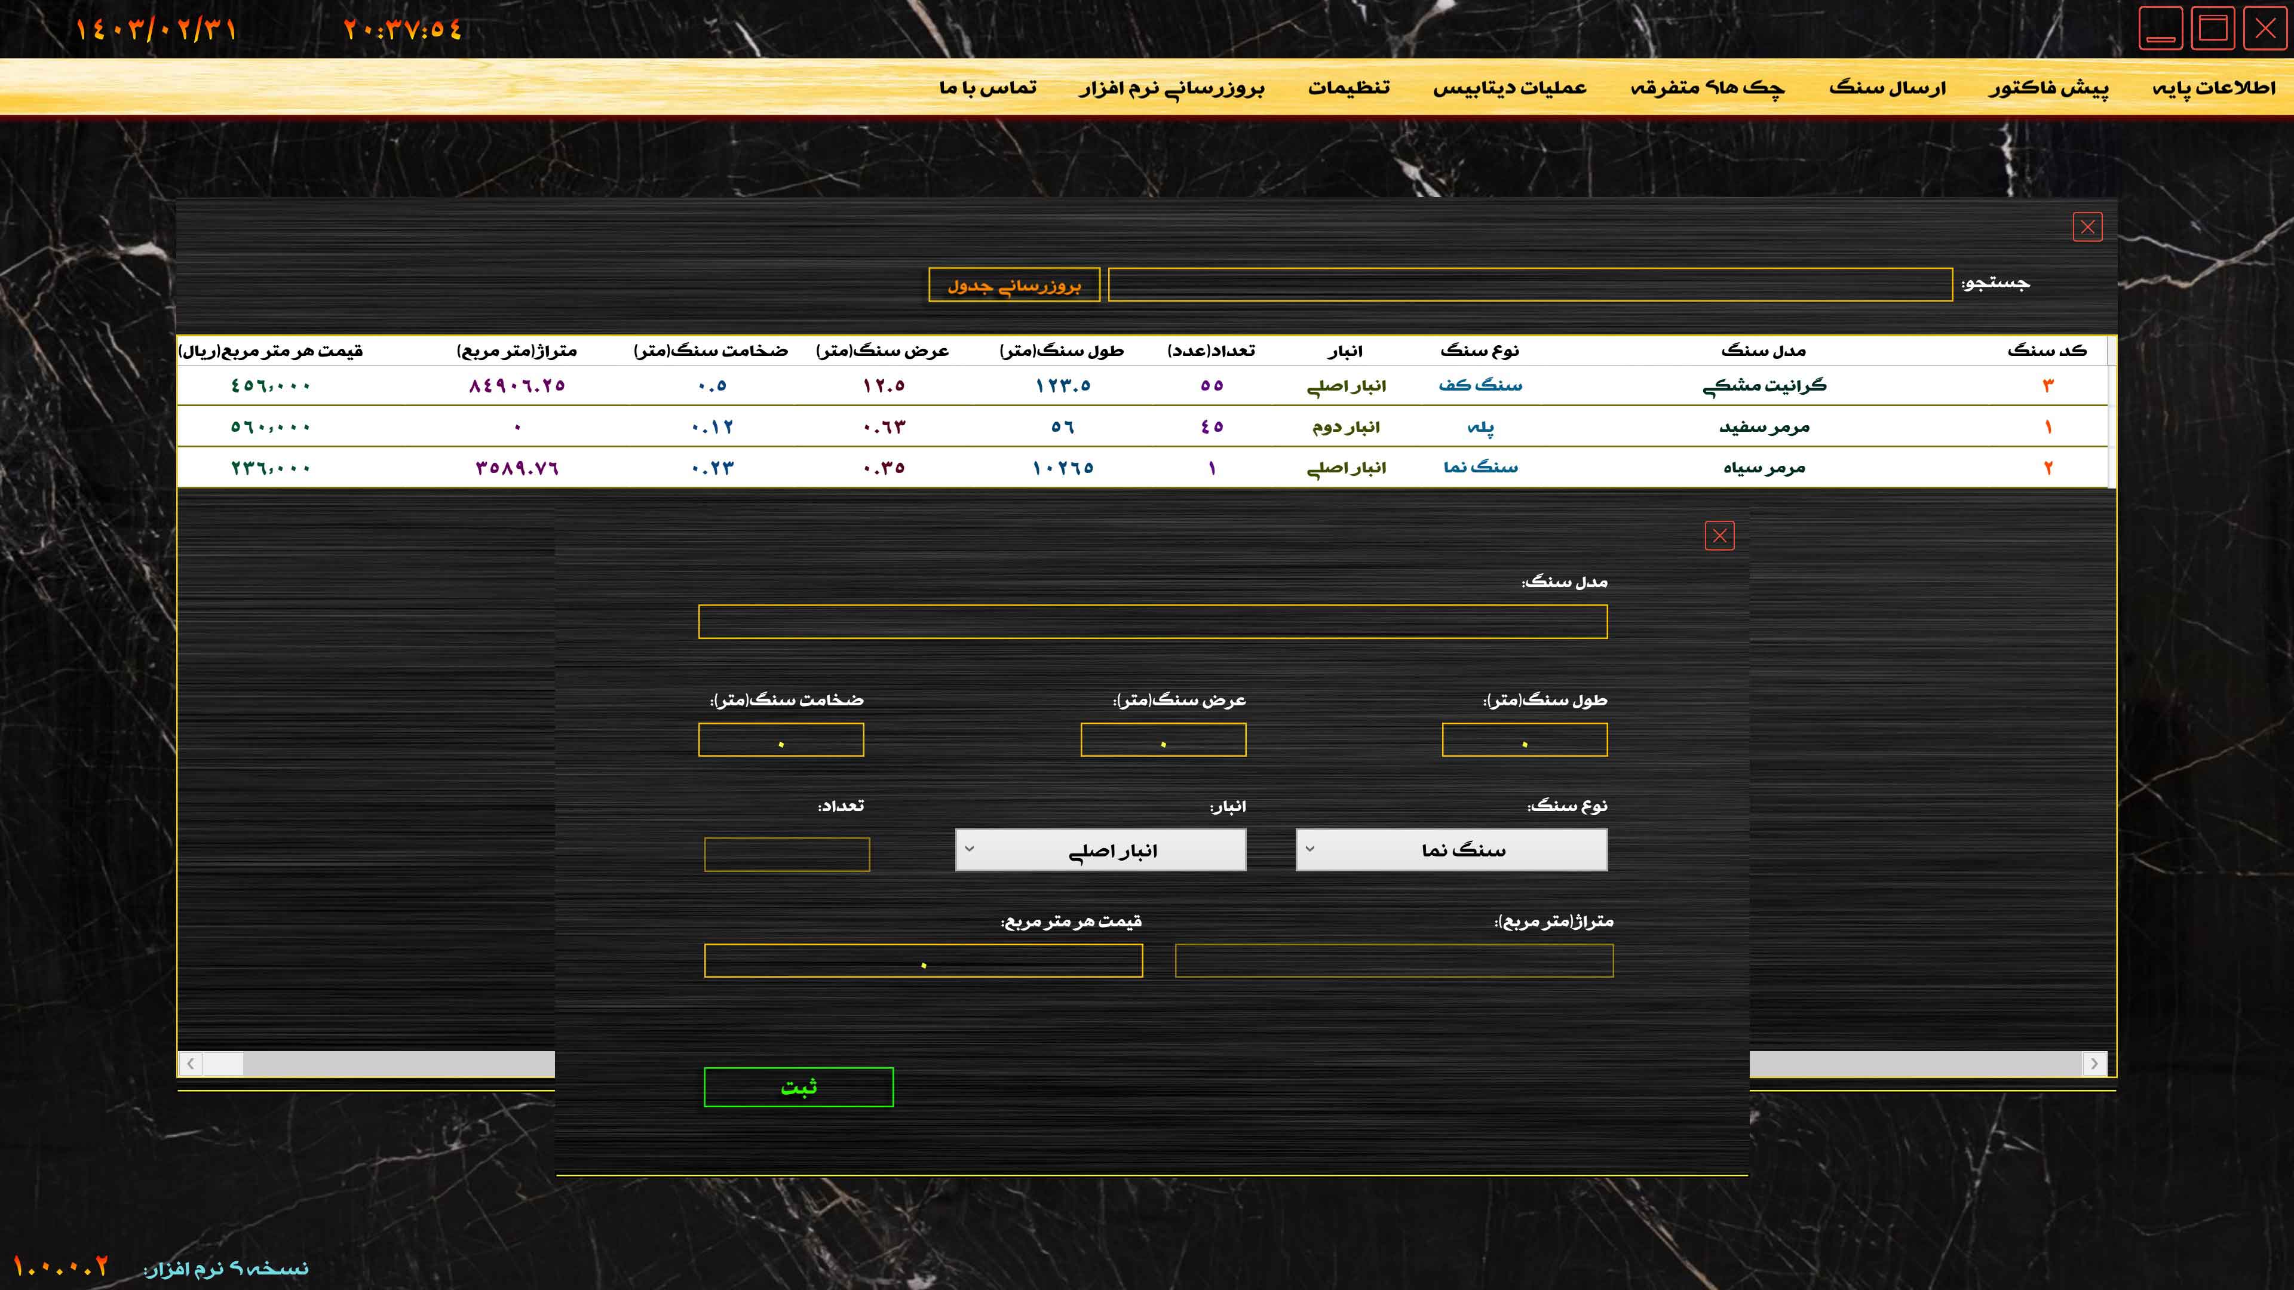Close the stone list table panel
Viewport: 2294px width, 1290px height.
point(2087,227)
